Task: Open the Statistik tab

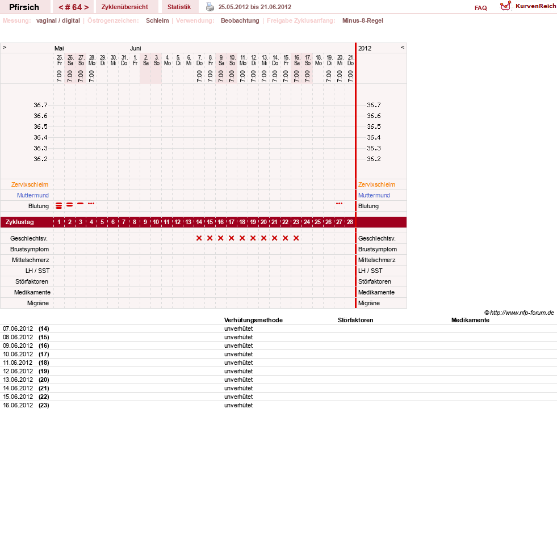Action: click(x=179, y=7)
